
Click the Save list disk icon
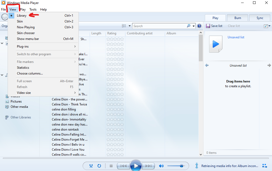pyautogui.click(x=208, y=26)
